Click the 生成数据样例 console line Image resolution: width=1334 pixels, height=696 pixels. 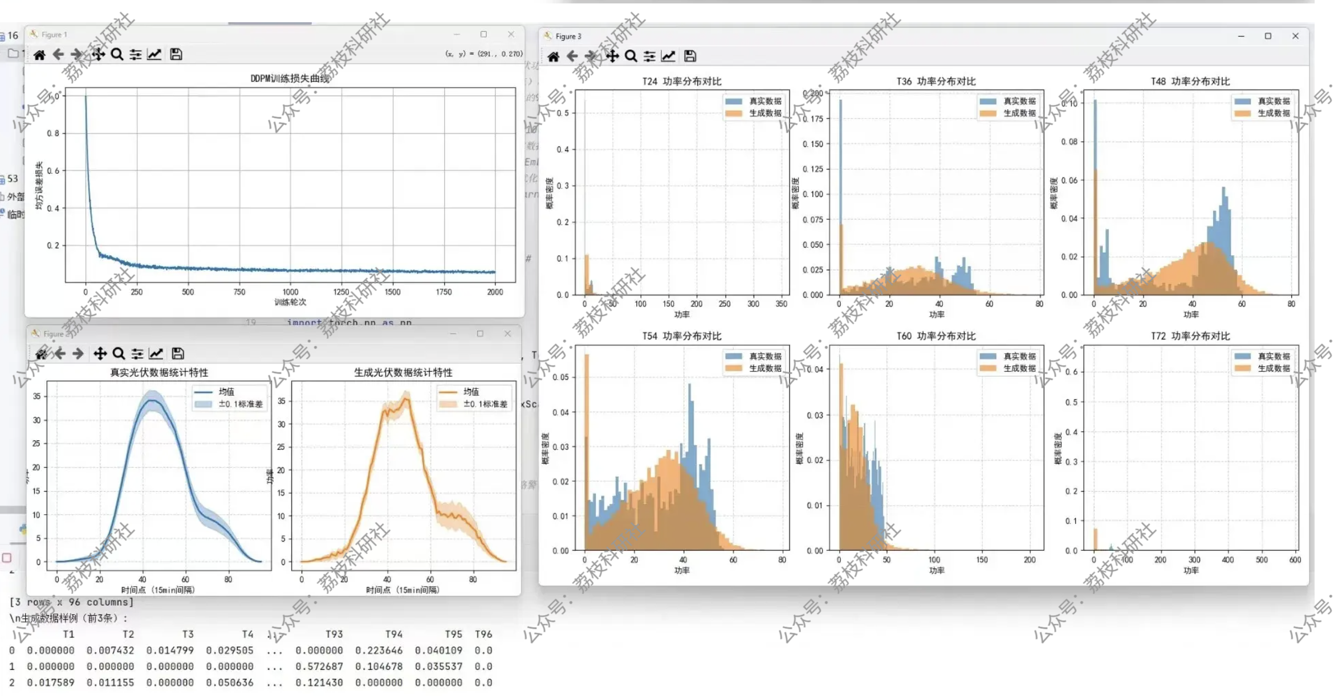tap(68, 619)
